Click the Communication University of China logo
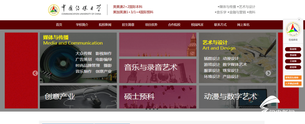Screen dimensions: 305x124 (x=75, y=10)
